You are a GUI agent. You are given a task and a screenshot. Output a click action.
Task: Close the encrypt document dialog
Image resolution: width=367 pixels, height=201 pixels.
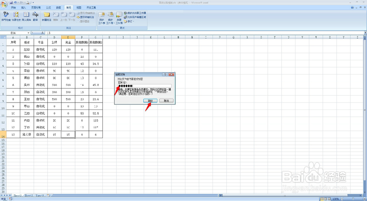(171, 74)
